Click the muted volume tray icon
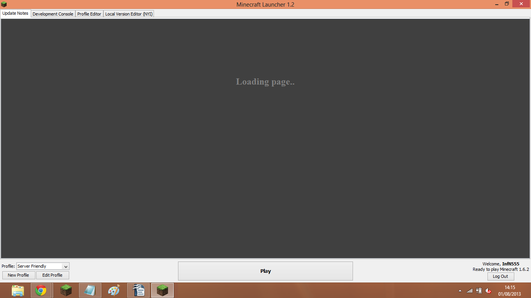531x298 pixels. click(x=488, y=291)
